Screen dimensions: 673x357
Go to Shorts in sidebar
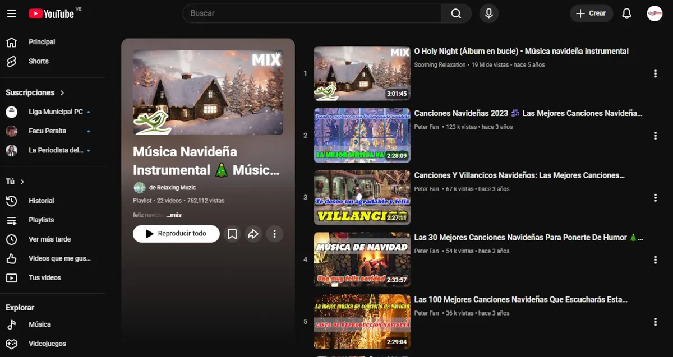click(x=38, y=61)
